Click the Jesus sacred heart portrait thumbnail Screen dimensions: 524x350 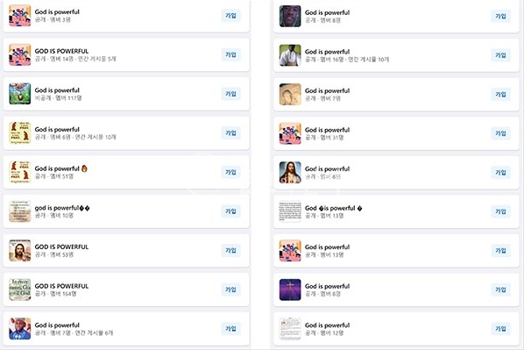pos(290,172)
